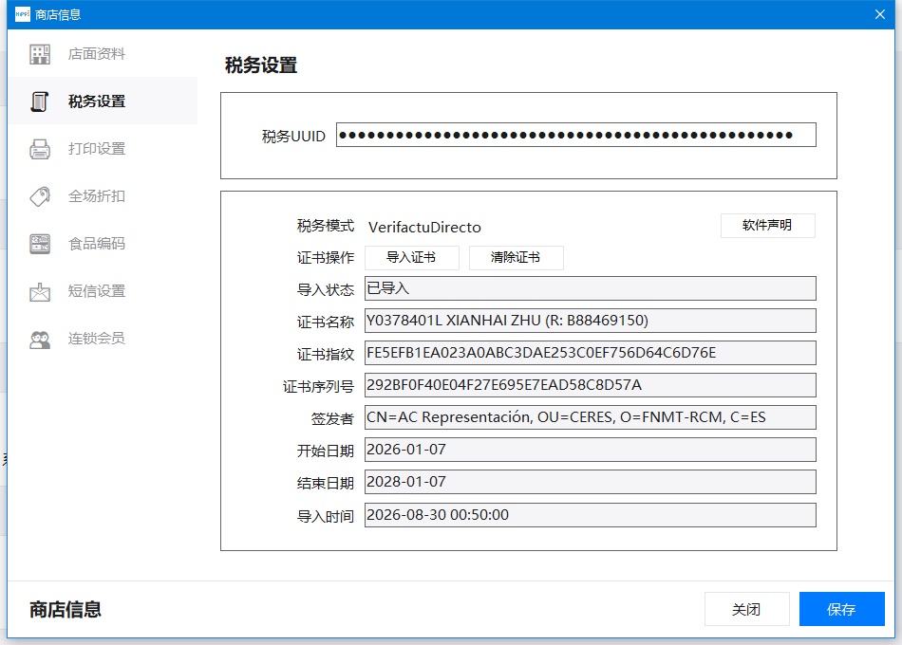The height and width of the screenshot is (645, 902).
Task: Click the 结束日期 label
Action: (x=326, y=484)
